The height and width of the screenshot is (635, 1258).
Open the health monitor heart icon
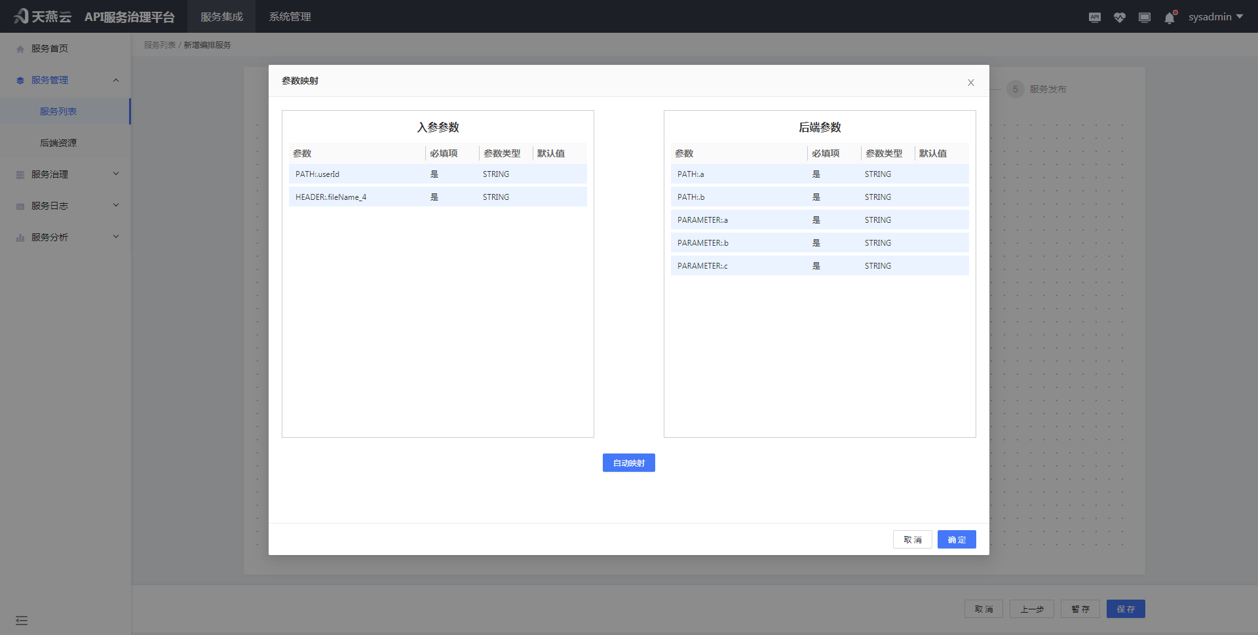(1120, 17)
